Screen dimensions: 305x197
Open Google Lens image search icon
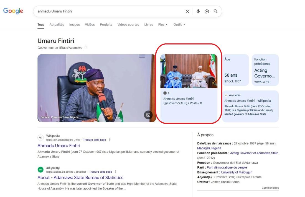click(207, 11)
